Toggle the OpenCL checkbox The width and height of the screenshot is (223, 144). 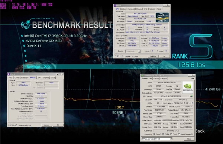pos(154,134)
